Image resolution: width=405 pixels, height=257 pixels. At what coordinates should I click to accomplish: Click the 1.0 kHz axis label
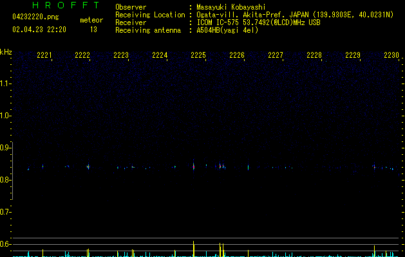click(x=5, y=116)
